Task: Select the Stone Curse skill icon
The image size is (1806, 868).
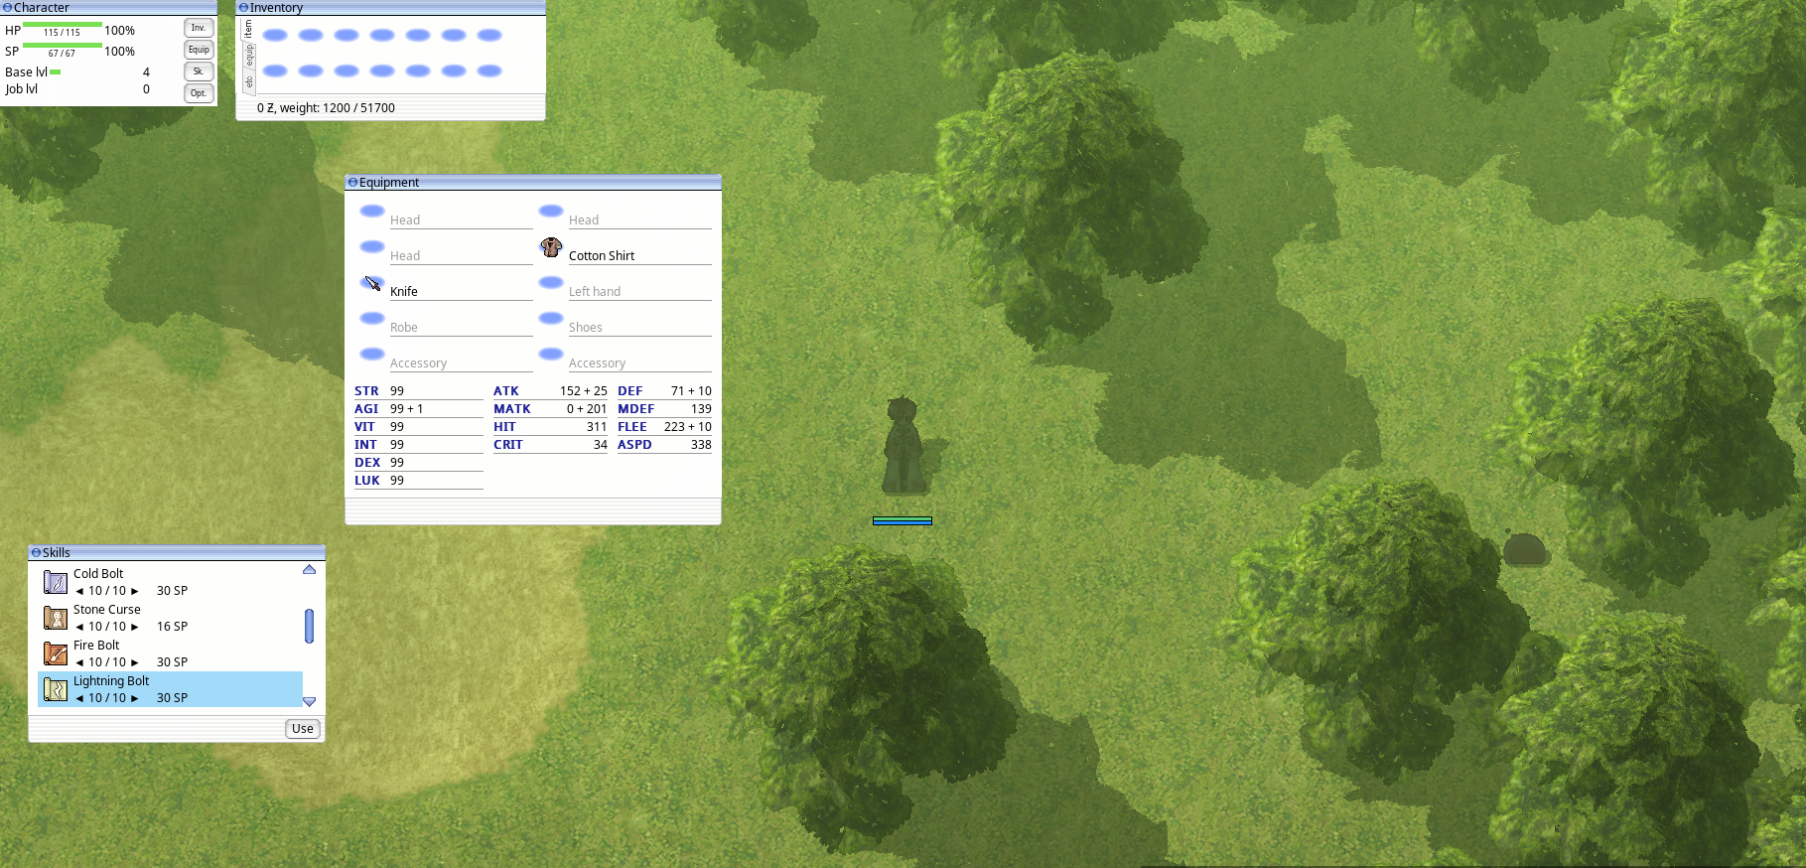Action: pos(56,618)
